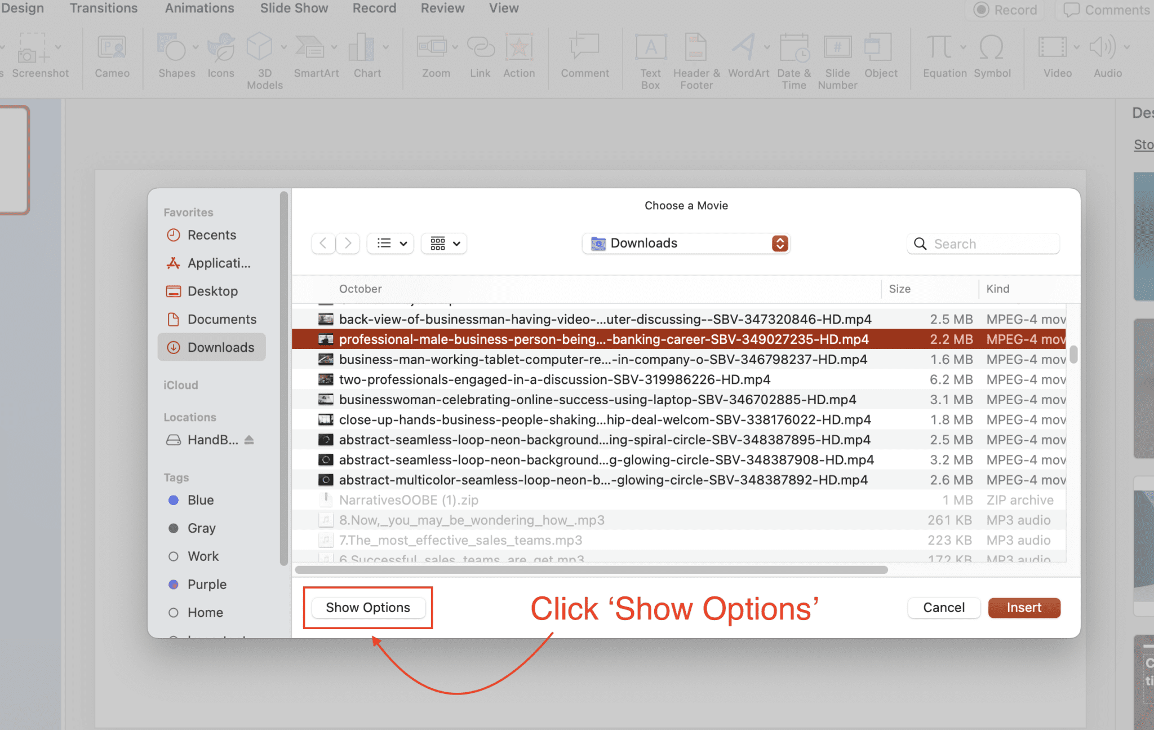Click the Back navigation arrow in dialog
This screenshot has width=1154, height=730.
323,244
